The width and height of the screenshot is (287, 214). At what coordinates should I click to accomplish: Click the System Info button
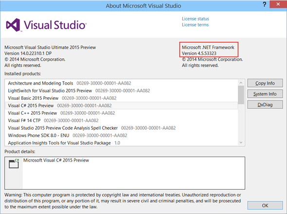coord(265,94)
